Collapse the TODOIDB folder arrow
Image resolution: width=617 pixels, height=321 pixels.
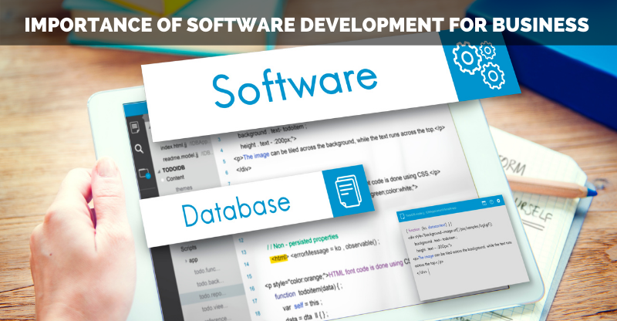[x=160, y=171]
